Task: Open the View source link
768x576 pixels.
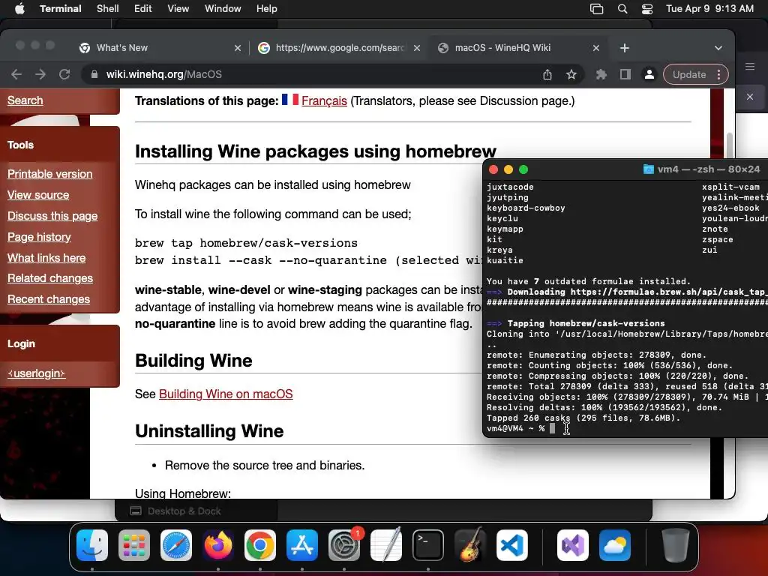Action: point(38,195)
